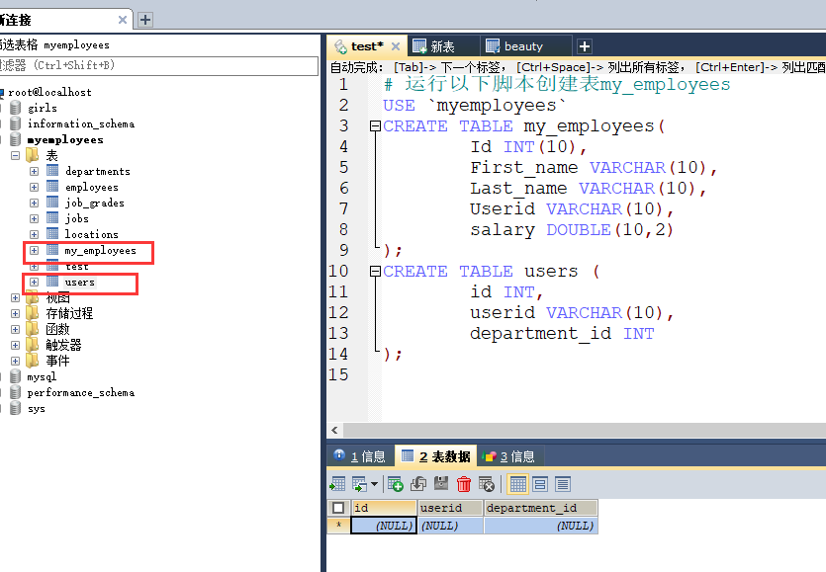
Task: Open the 3 信息 result tab
Action: (x=508, y=456)
